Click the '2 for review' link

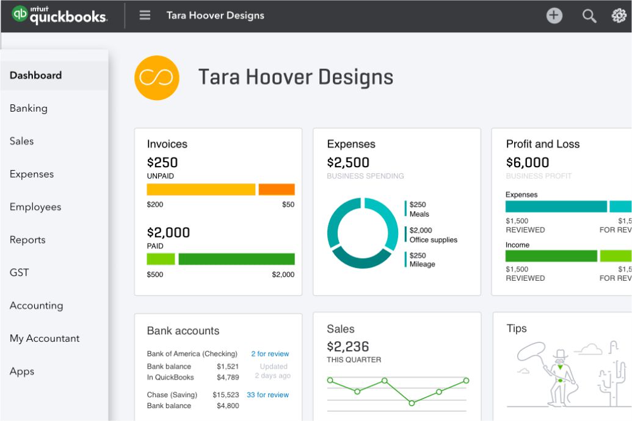pos(270,354)
